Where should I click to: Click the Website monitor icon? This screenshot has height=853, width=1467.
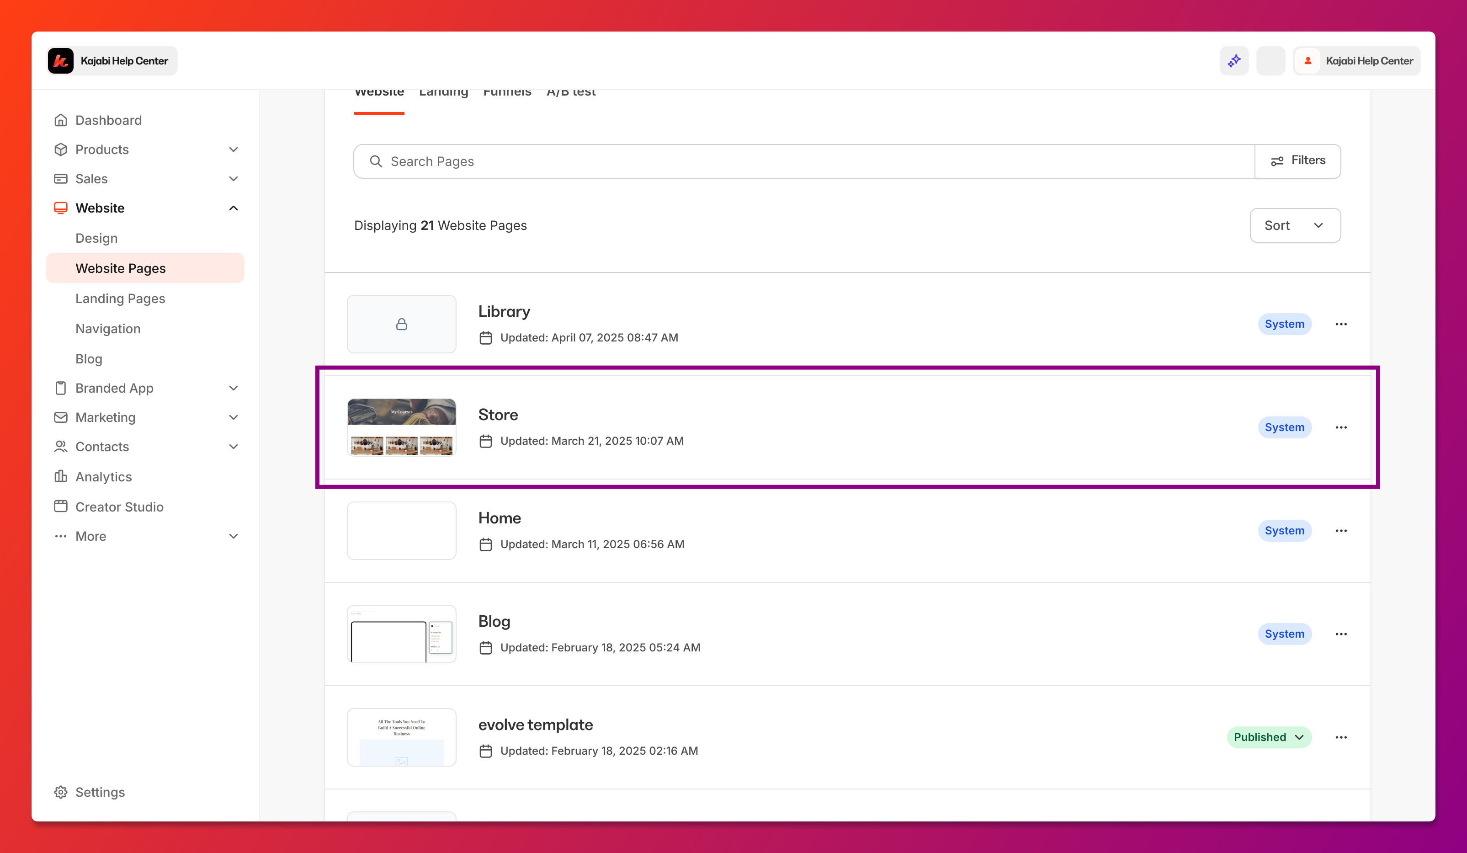(60, 208)
